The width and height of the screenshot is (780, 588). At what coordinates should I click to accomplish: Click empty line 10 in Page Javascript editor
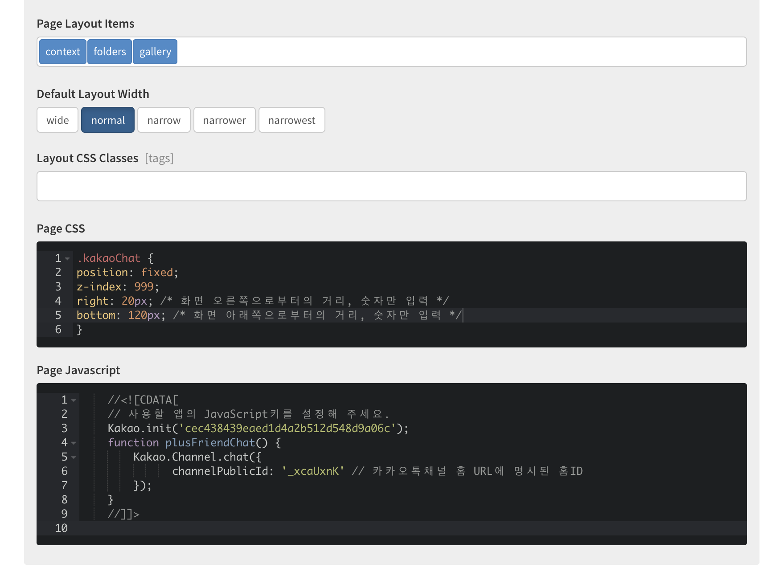413,528
